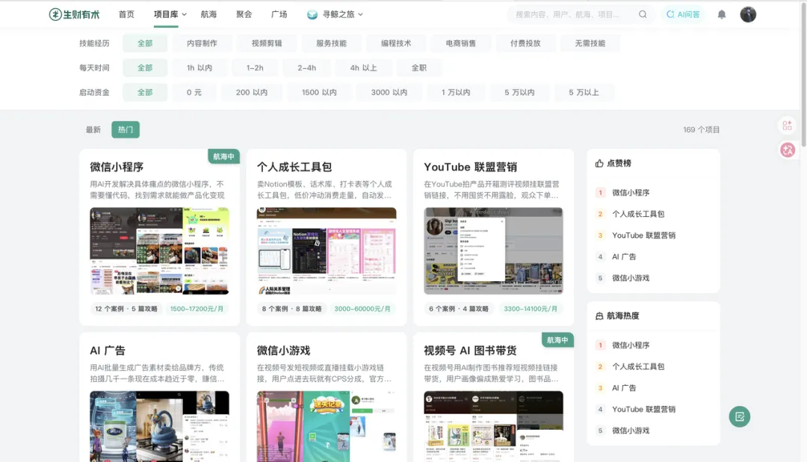Select 全职 time option
This screenshot has width=807, height=462.
(x=419, y=67)
